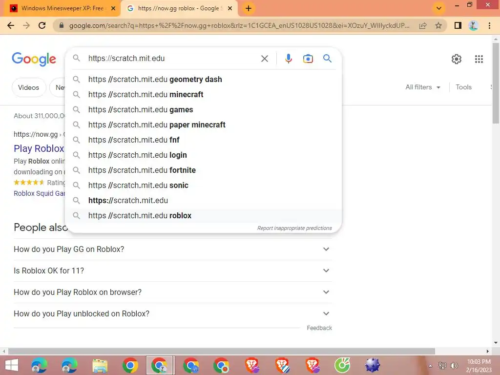
Task: Select suggestion 'scratch.mit.edu games'
Action: 203,110
